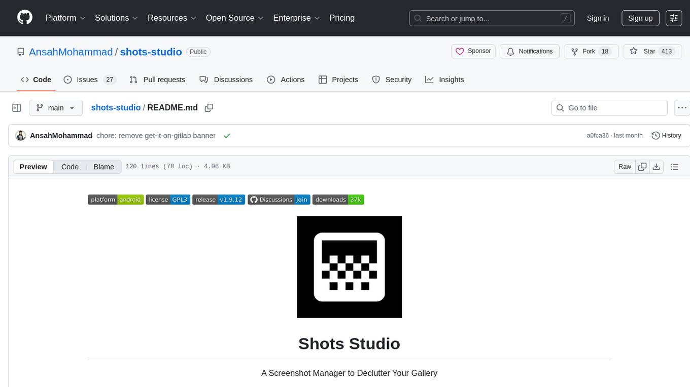Switch to the Discussions tab
The width and height of the screenshot is (690, 387).
tap(226, 80)
